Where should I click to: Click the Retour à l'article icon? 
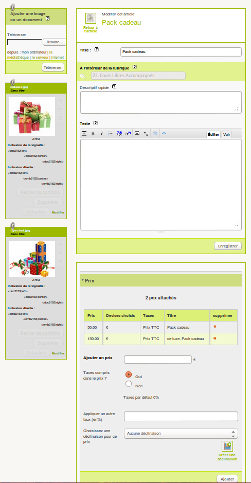[x=91, y=19]
